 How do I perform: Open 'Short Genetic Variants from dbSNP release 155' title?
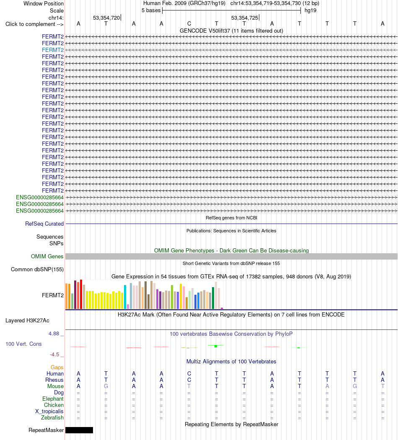231,263
